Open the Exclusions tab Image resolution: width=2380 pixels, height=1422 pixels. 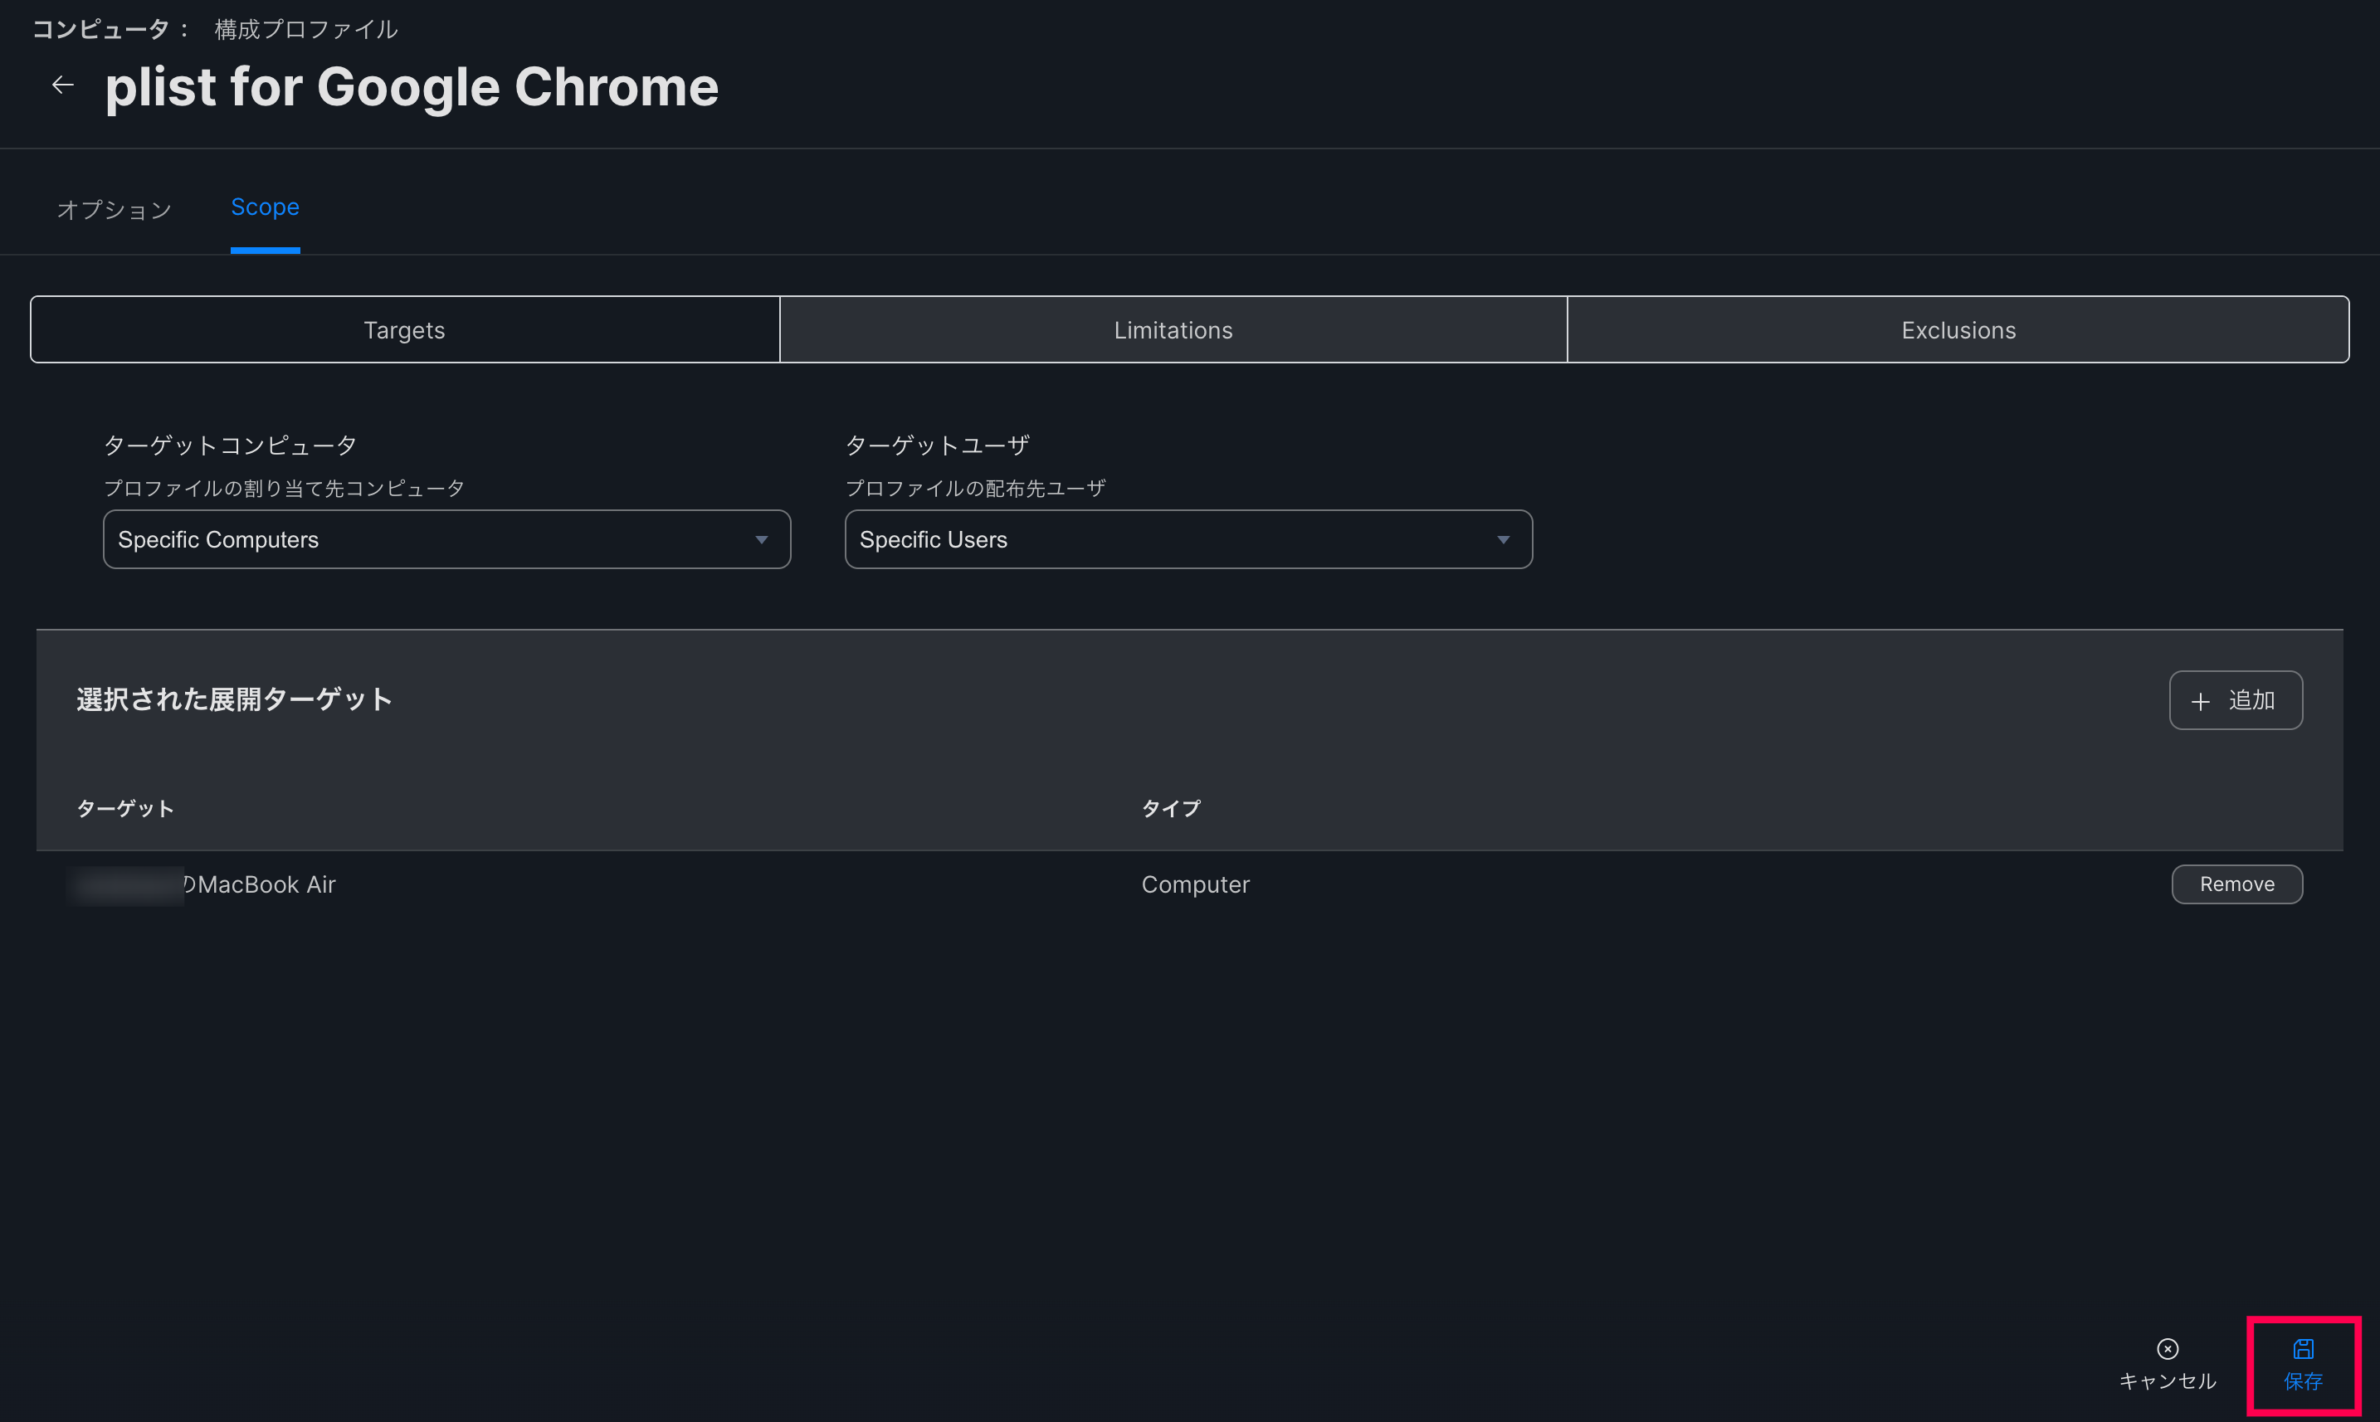[1958, 329]
